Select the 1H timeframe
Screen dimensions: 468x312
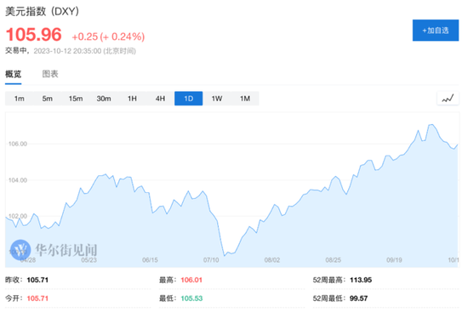click(132, 99)
